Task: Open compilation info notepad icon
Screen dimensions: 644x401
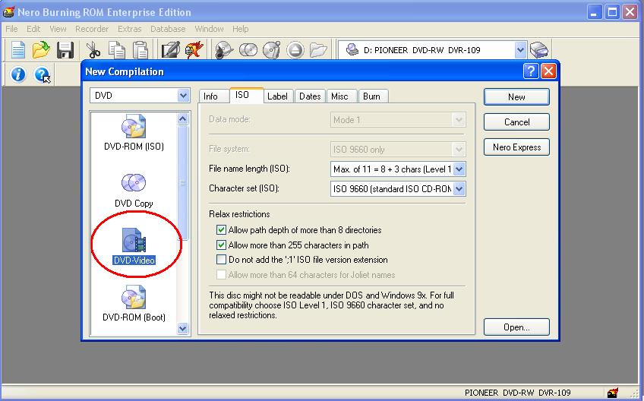Action: 170,50
